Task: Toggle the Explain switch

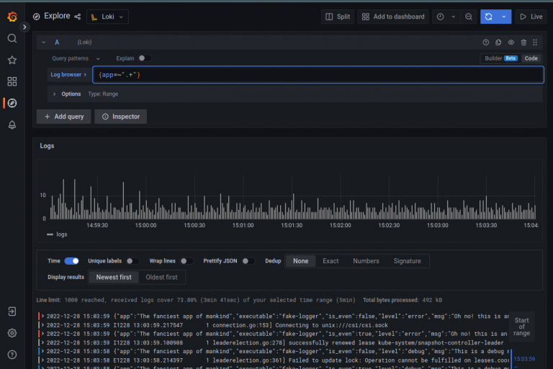Action: click(x=144, y=58)
